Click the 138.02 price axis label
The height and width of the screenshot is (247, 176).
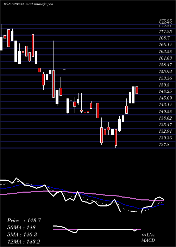point(165,118)
